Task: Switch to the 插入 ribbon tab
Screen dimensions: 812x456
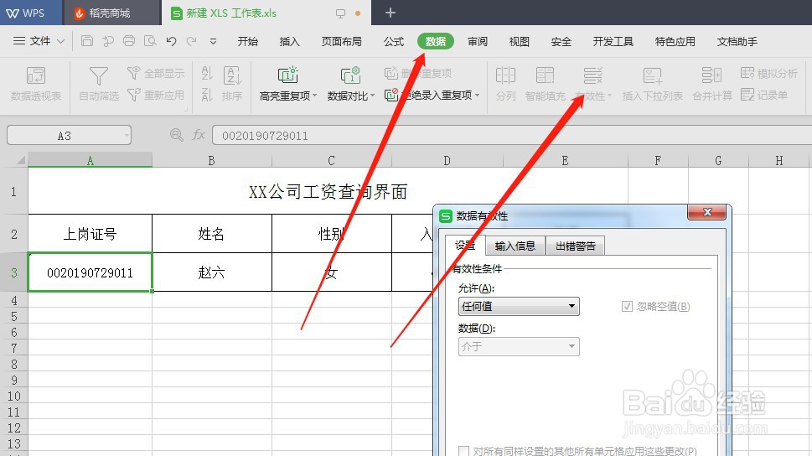Action: [x=289, y=41]
